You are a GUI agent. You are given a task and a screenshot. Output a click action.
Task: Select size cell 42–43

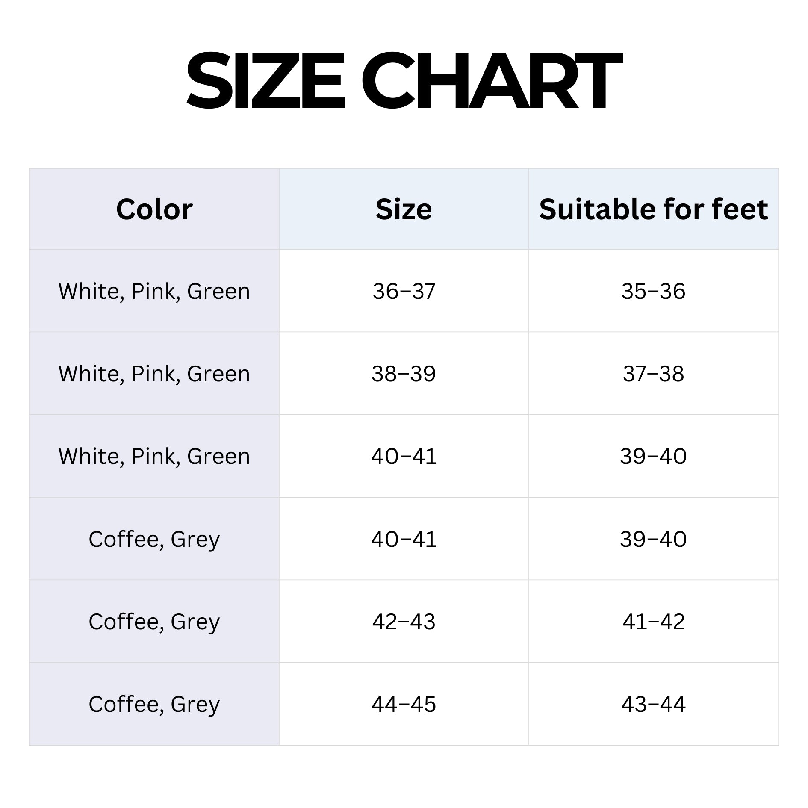point(404,621)
